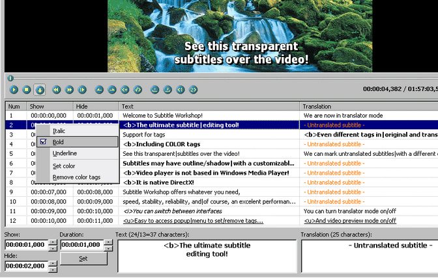This screenshot has width=438, height=278.
Task: Decrease the Duration using the down arrow
Action: [108, 247]
